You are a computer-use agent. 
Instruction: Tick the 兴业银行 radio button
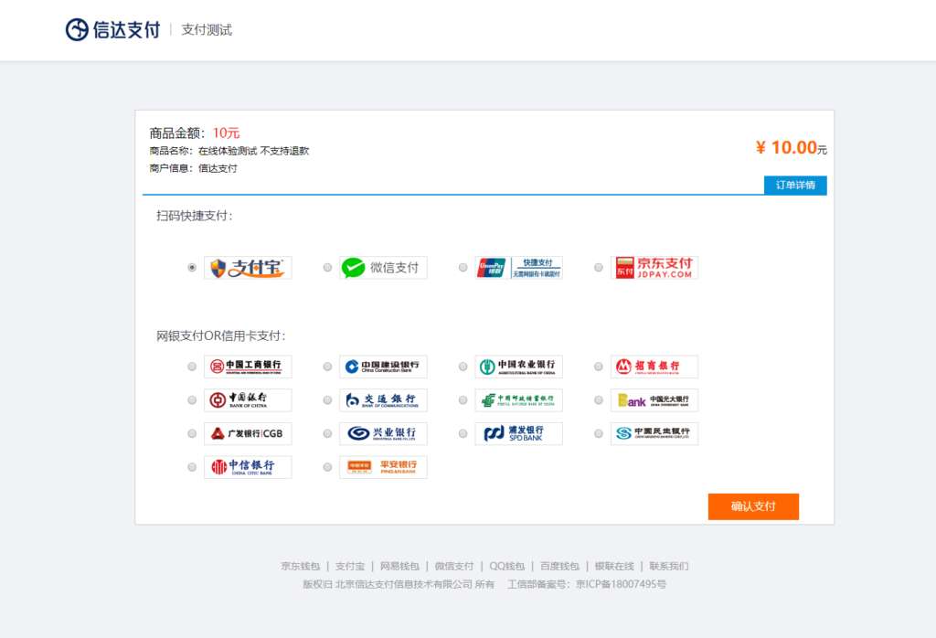(x=327, y=433)
